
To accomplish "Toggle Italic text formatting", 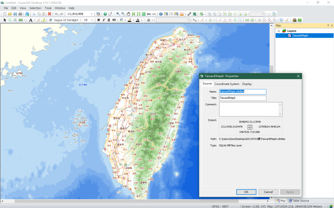I will point(104,20).
